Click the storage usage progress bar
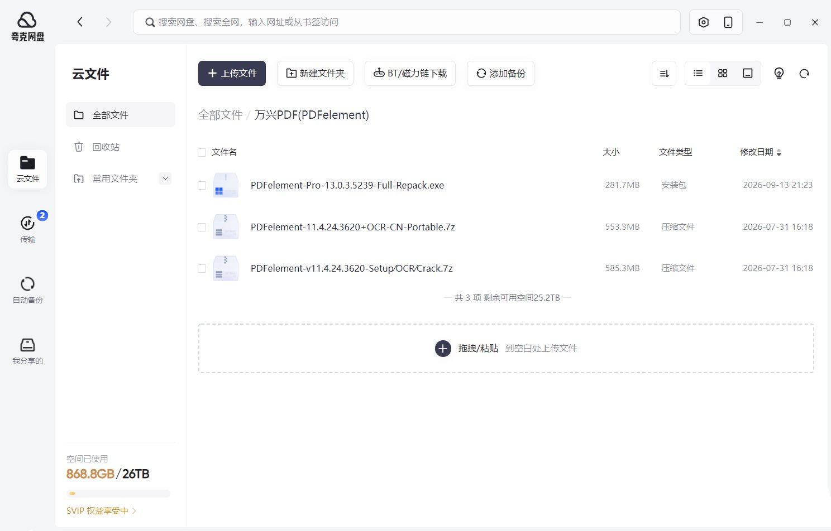Image resolution: width=831 pixels, height=531 pixels. (118, 494)
